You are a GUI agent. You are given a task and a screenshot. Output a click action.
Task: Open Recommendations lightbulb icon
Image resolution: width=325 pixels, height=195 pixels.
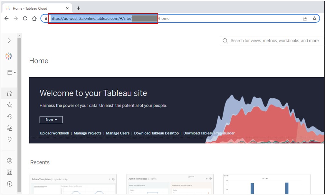click(x=10, y=140)
